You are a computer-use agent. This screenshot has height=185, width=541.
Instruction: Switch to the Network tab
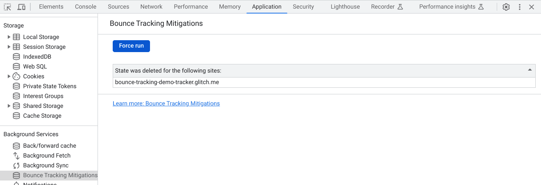tap(151, 7)
